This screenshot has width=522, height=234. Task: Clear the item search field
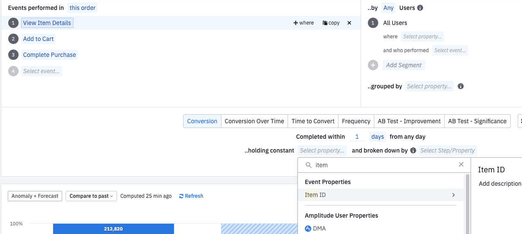[461, 165]
